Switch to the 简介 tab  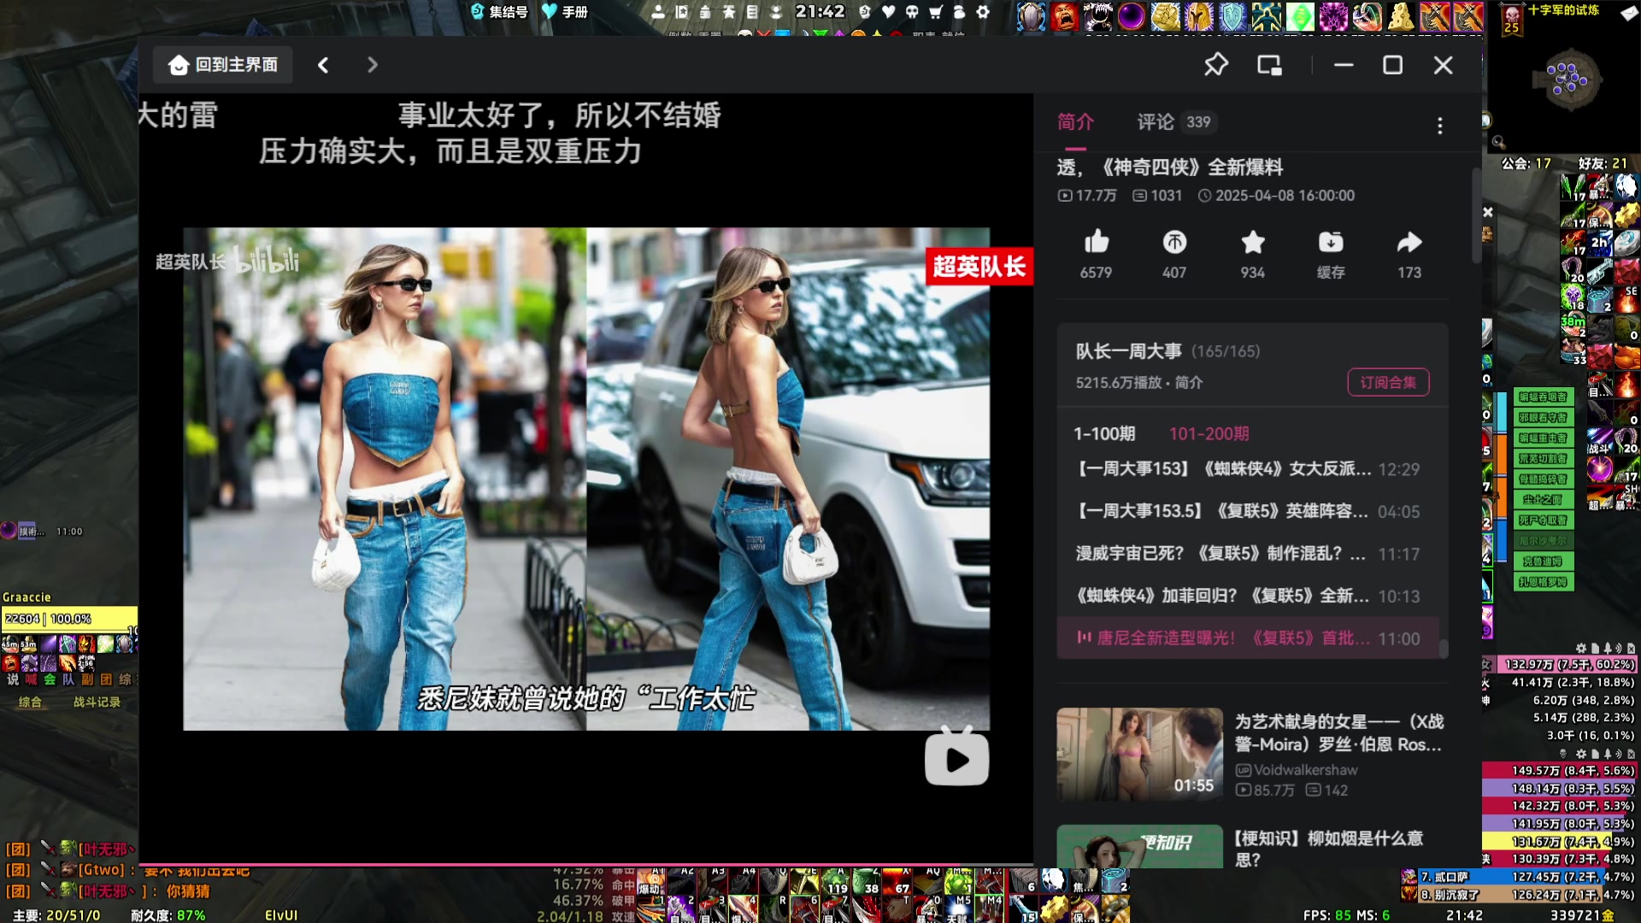coord(1075,122)
